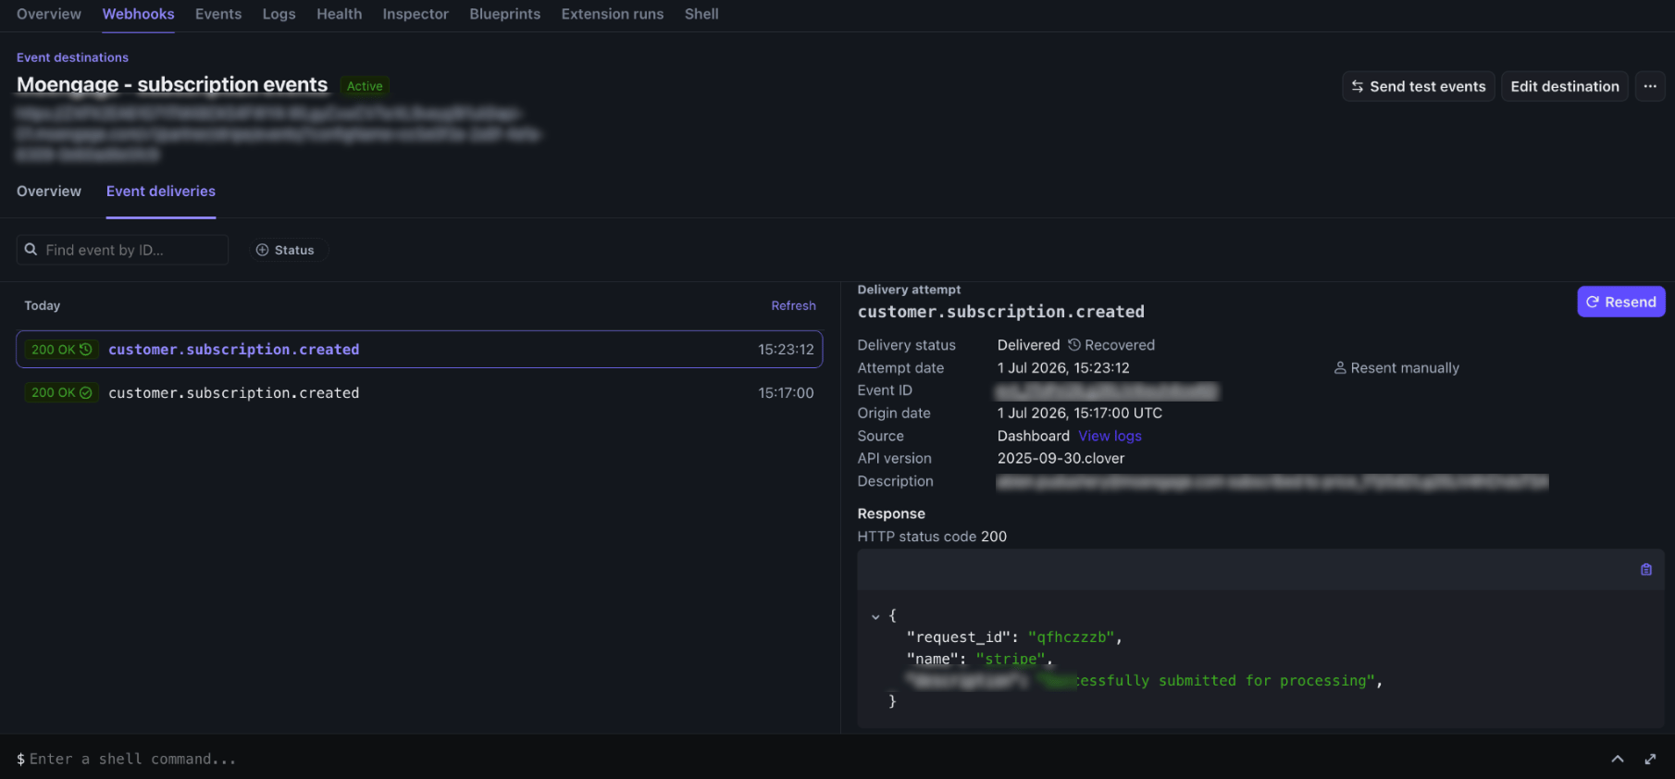Select the Shell tab

tap(701, 14)
